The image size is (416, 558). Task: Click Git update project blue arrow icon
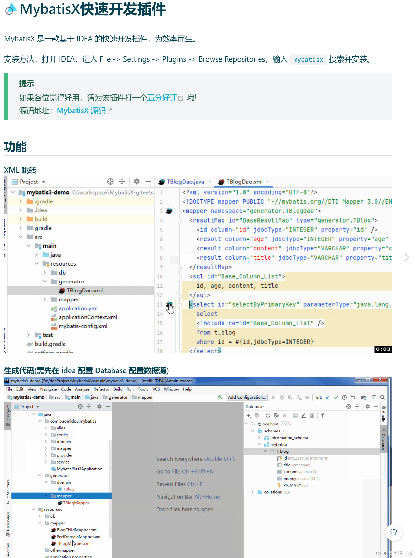click(x=328, y=398)
